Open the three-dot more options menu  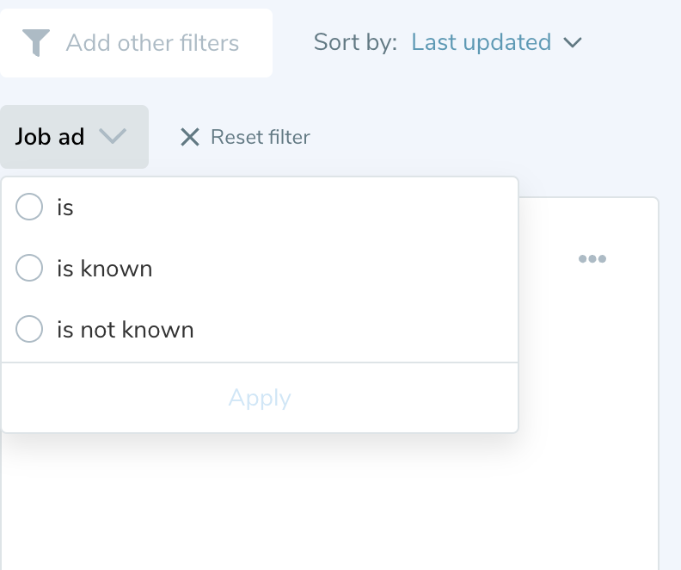point(592,258)
